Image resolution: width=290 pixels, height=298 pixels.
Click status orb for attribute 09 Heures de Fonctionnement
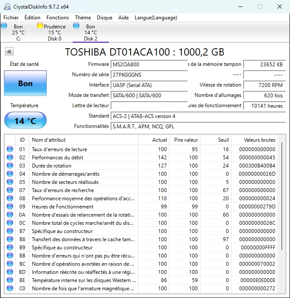[x=10, y=207]
